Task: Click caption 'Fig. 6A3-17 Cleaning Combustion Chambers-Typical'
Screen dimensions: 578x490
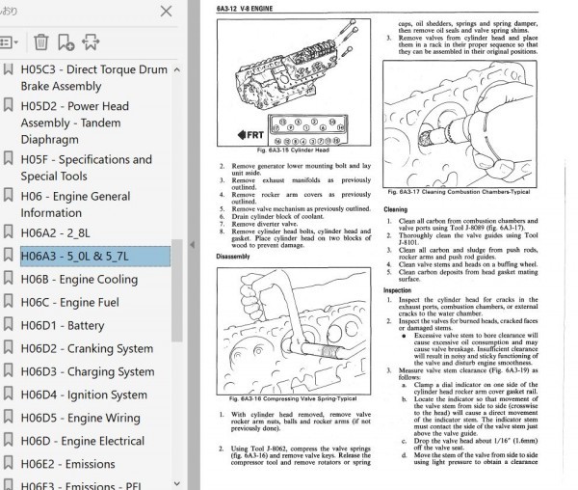Action: [459, 192]
